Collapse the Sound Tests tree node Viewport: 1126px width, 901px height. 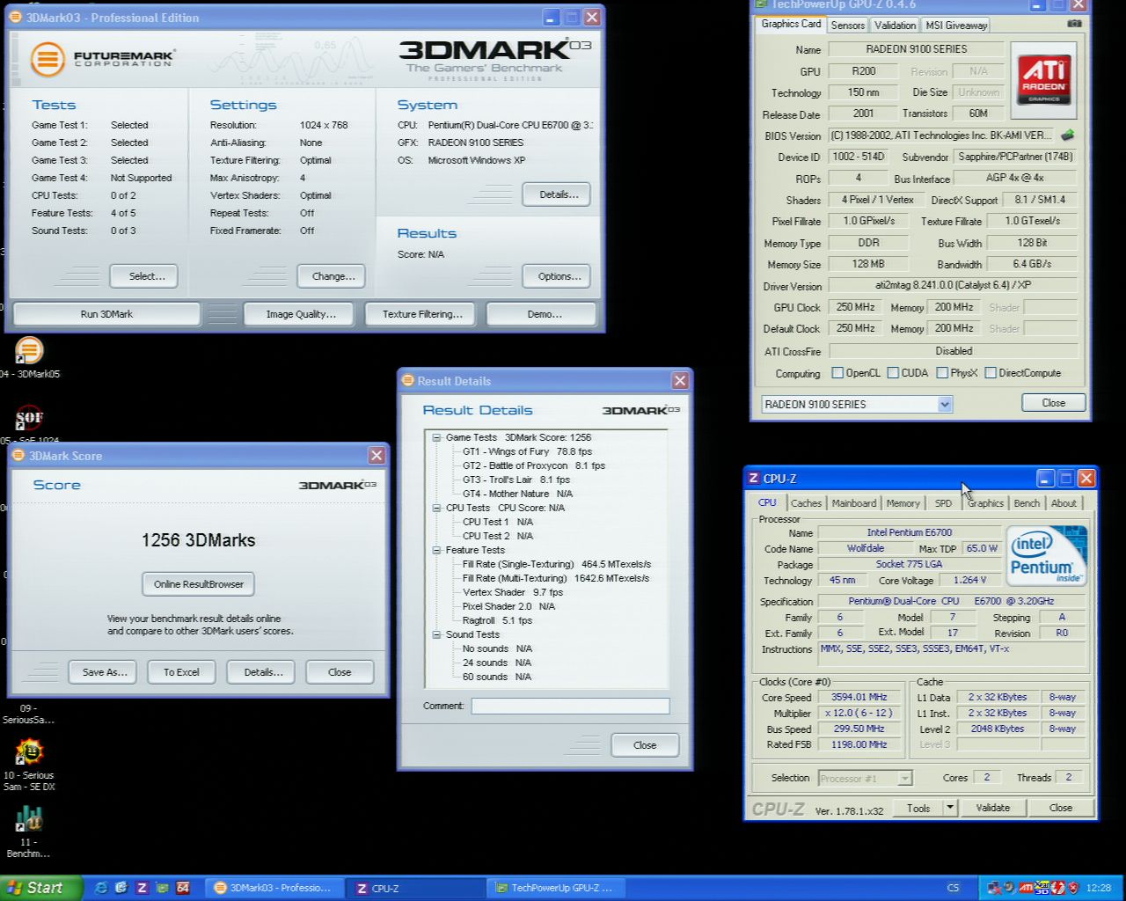(436, 634)
